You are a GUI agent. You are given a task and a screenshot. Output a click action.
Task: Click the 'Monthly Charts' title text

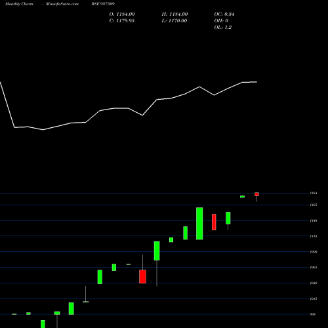coord(19,4)
